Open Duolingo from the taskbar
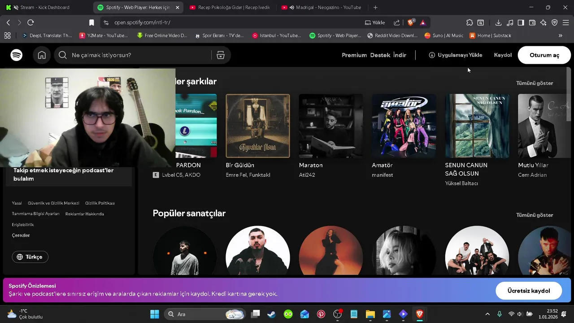The height and width of the screenshot is (323, 574). 288,314
